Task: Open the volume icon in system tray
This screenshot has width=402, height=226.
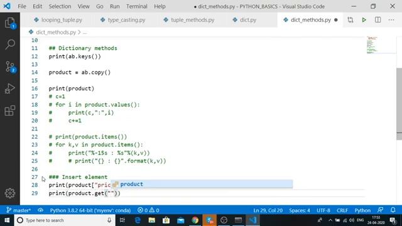Action: tap(352, 220)
